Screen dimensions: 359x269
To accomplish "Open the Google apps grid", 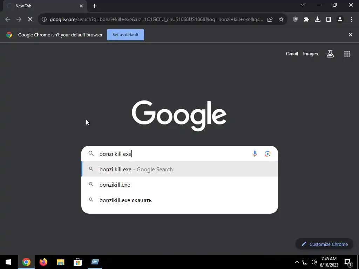I will tap(347, 54).
